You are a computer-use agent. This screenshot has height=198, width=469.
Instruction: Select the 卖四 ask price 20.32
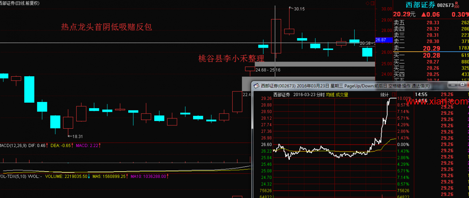[x=433, y=29]
